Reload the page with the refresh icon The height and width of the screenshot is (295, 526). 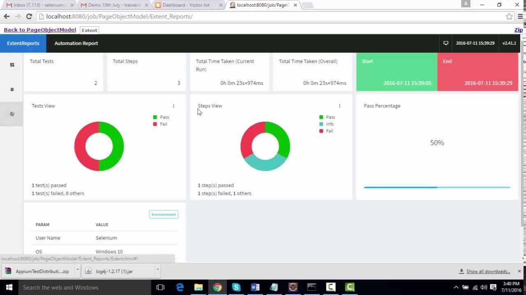click(x=29, y=16)
